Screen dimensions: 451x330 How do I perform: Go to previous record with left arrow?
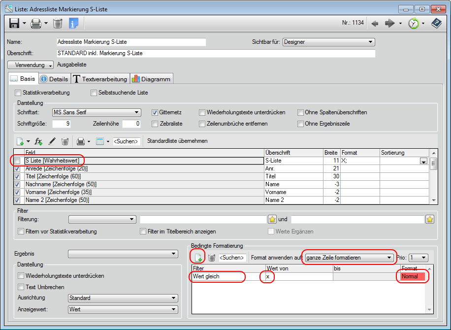tap(375, 23)
